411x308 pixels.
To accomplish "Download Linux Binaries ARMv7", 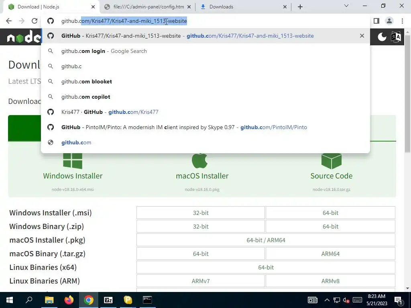I will (201, 281).
